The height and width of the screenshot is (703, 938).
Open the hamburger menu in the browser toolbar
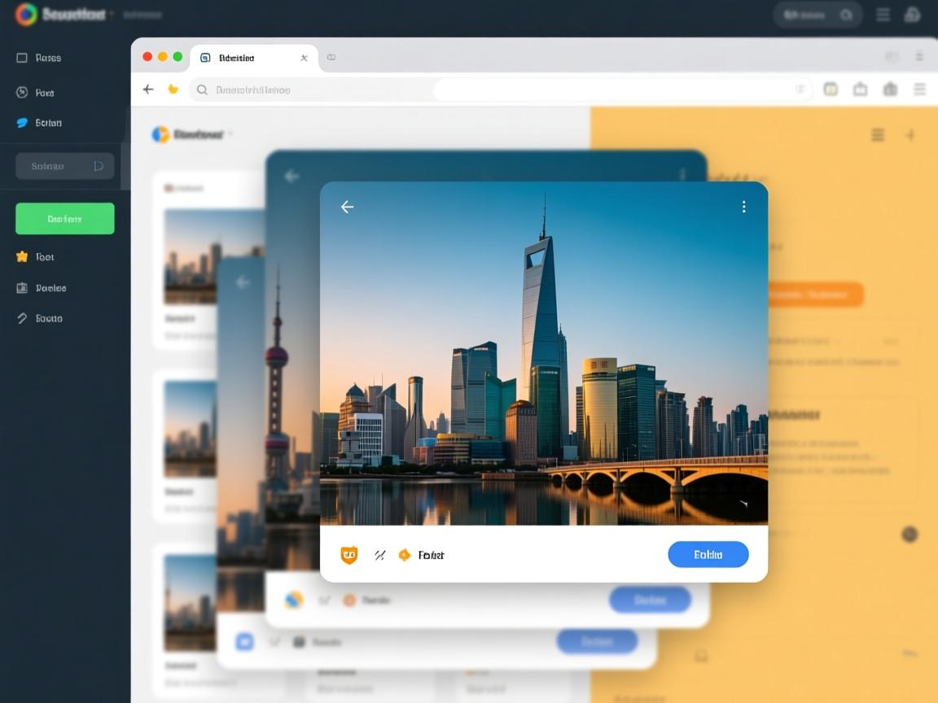(919, 90)
